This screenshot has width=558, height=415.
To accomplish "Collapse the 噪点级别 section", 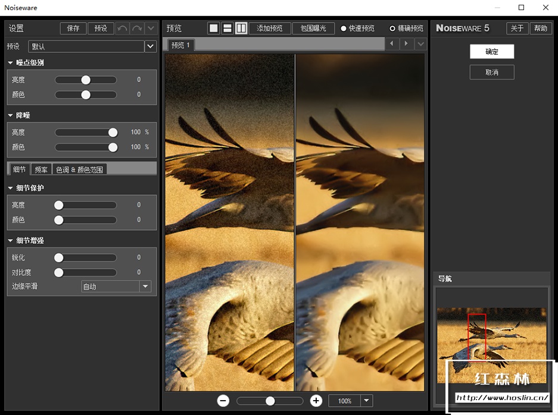I will point(11,63).
